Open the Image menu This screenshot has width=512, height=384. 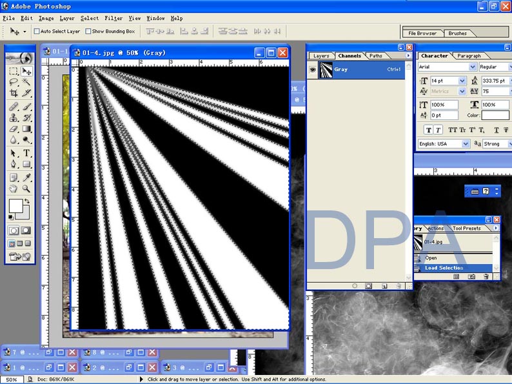[46, 18]
